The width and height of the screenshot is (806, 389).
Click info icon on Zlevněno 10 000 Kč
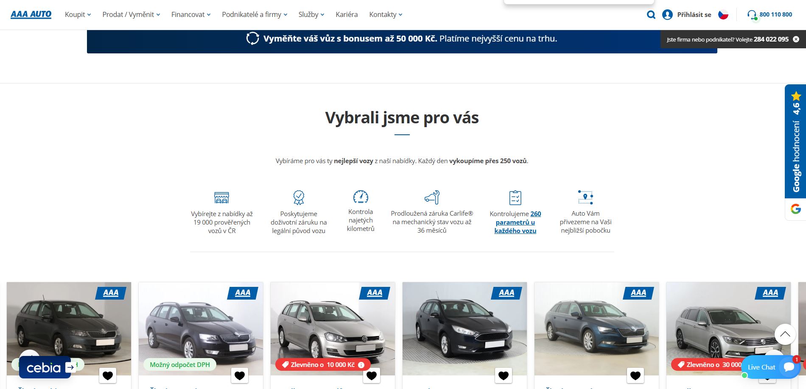[361, 365]
